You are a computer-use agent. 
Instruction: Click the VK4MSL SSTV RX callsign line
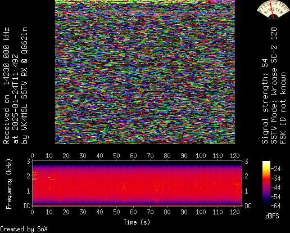[x=25, y=86]
